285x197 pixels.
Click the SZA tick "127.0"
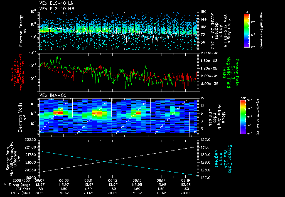click(x=205, y=178)
